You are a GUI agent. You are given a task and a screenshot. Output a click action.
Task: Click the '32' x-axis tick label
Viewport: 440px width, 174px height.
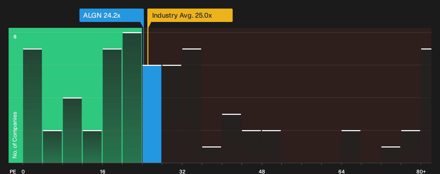(x=182, y=171)
